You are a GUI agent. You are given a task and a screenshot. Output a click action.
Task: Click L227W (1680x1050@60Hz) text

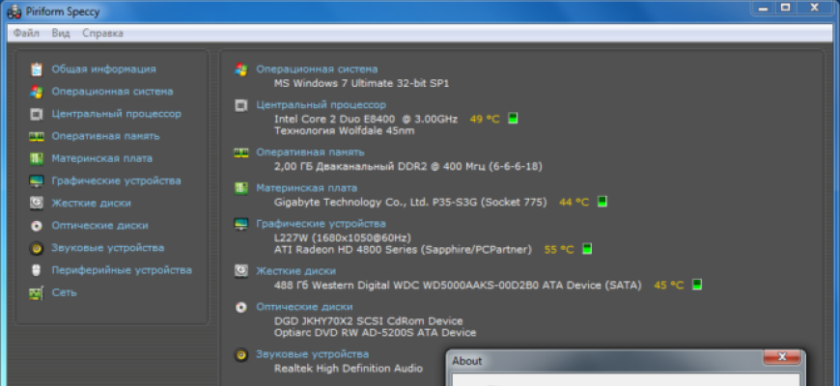click(343, 237)
